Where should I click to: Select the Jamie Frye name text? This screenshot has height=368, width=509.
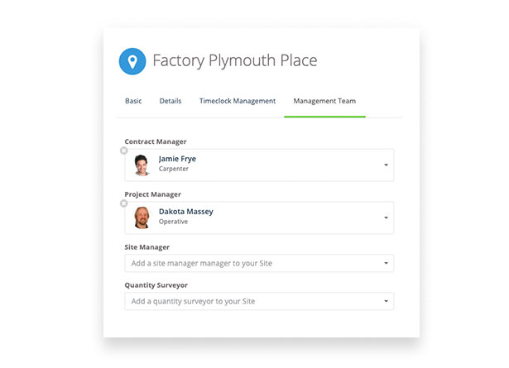tap(177, 159)
